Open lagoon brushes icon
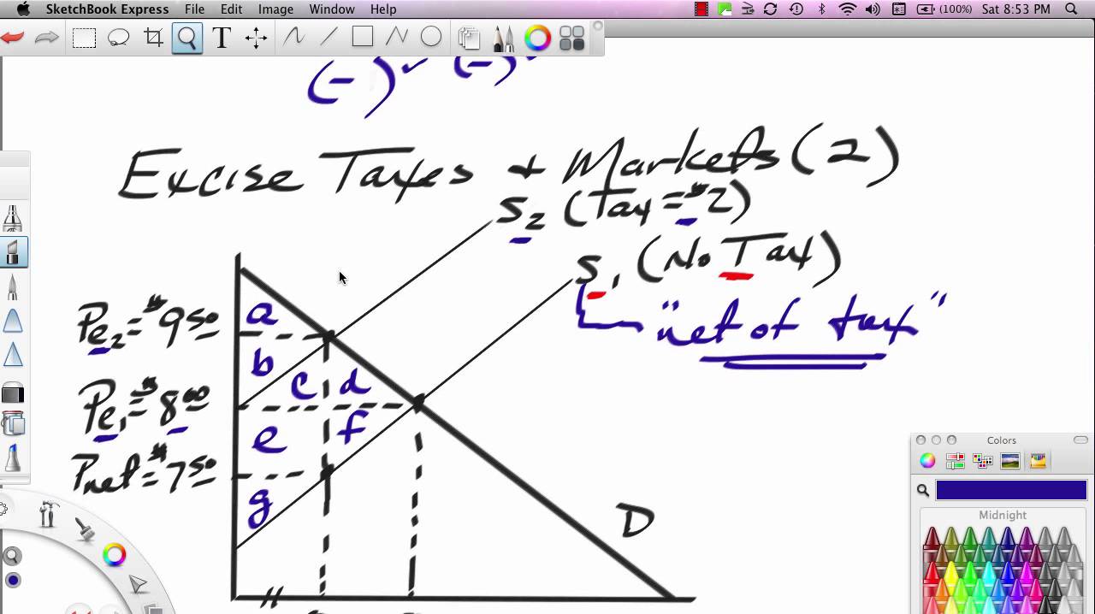Viewport: 1095px width, 614px height. click(86, 529)
